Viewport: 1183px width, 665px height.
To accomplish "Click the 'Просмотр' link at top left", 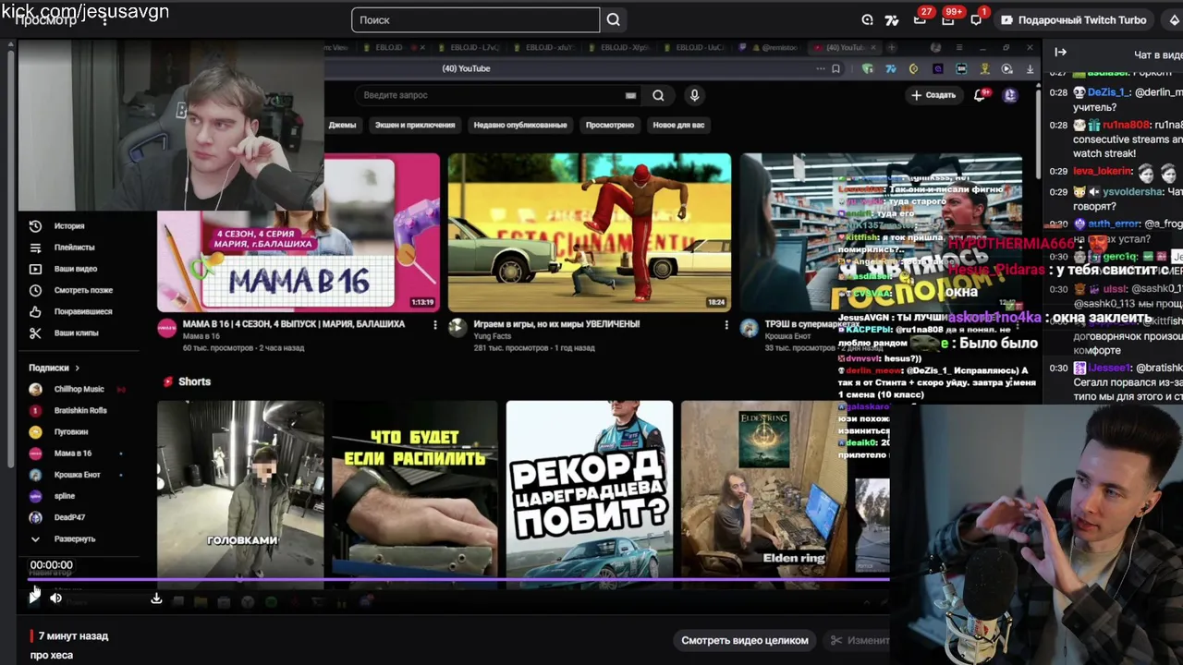I will [45, 20].
